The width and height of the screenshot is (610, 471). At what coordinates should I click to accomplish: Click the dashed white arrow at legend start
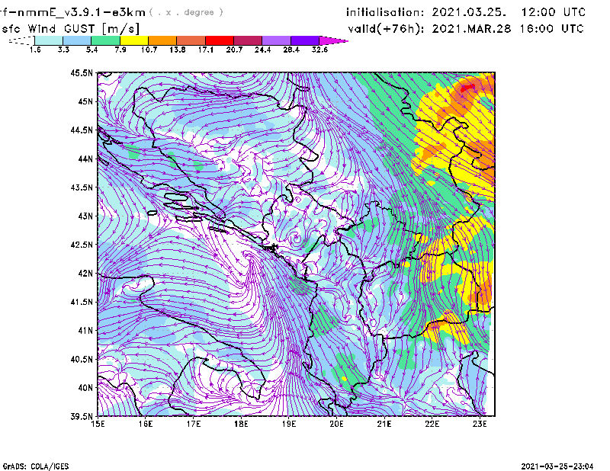pos(21,40)
